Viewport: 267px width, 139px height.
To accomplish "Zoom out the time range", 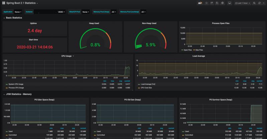I will click(254, 3).
